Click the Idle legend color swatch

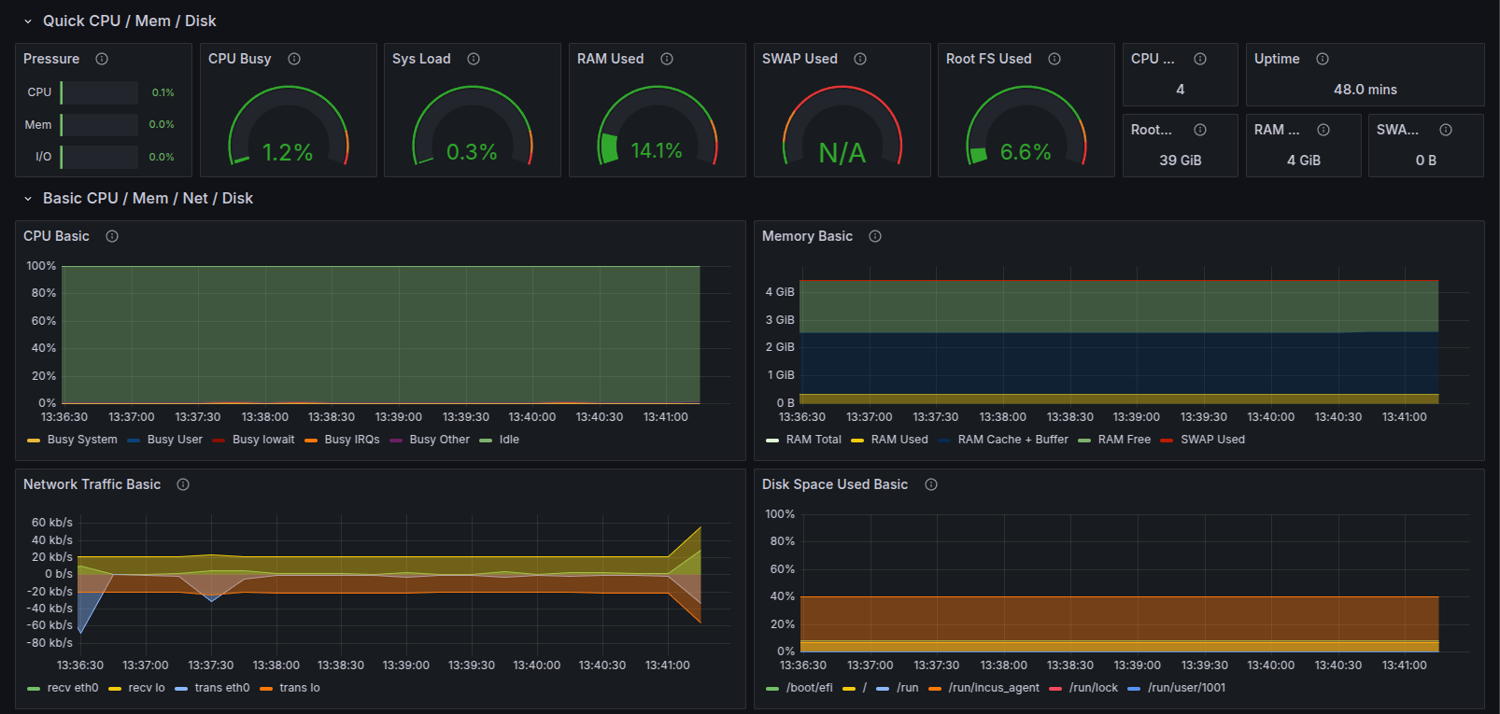click(486, 441)
